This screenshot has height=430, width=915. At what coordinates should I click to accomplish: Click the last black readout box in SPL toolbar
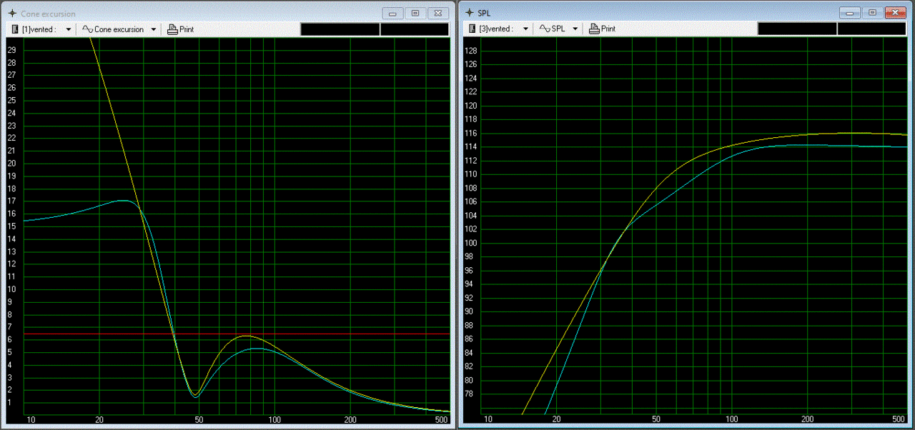click(871, 29)
